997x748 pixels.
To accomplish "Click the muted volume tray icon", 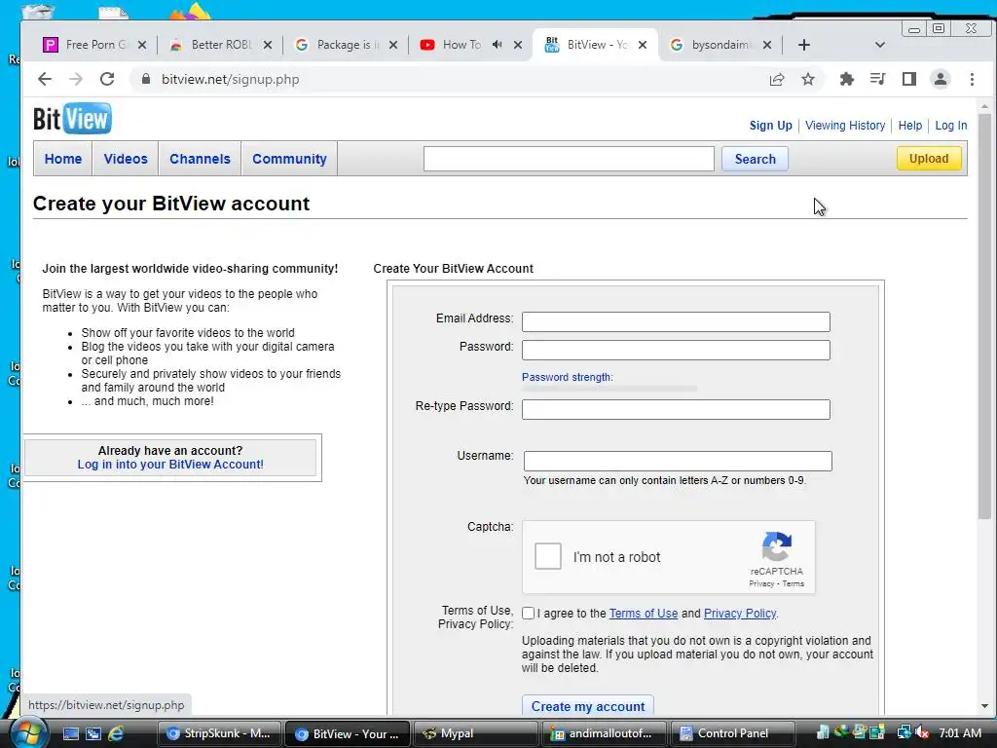I will [x=922, y=732].
